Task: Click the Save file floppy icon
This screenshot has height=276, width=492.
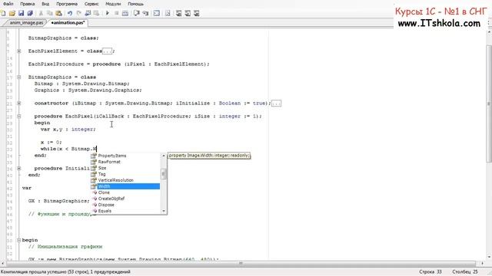Action: coord(21,13)
